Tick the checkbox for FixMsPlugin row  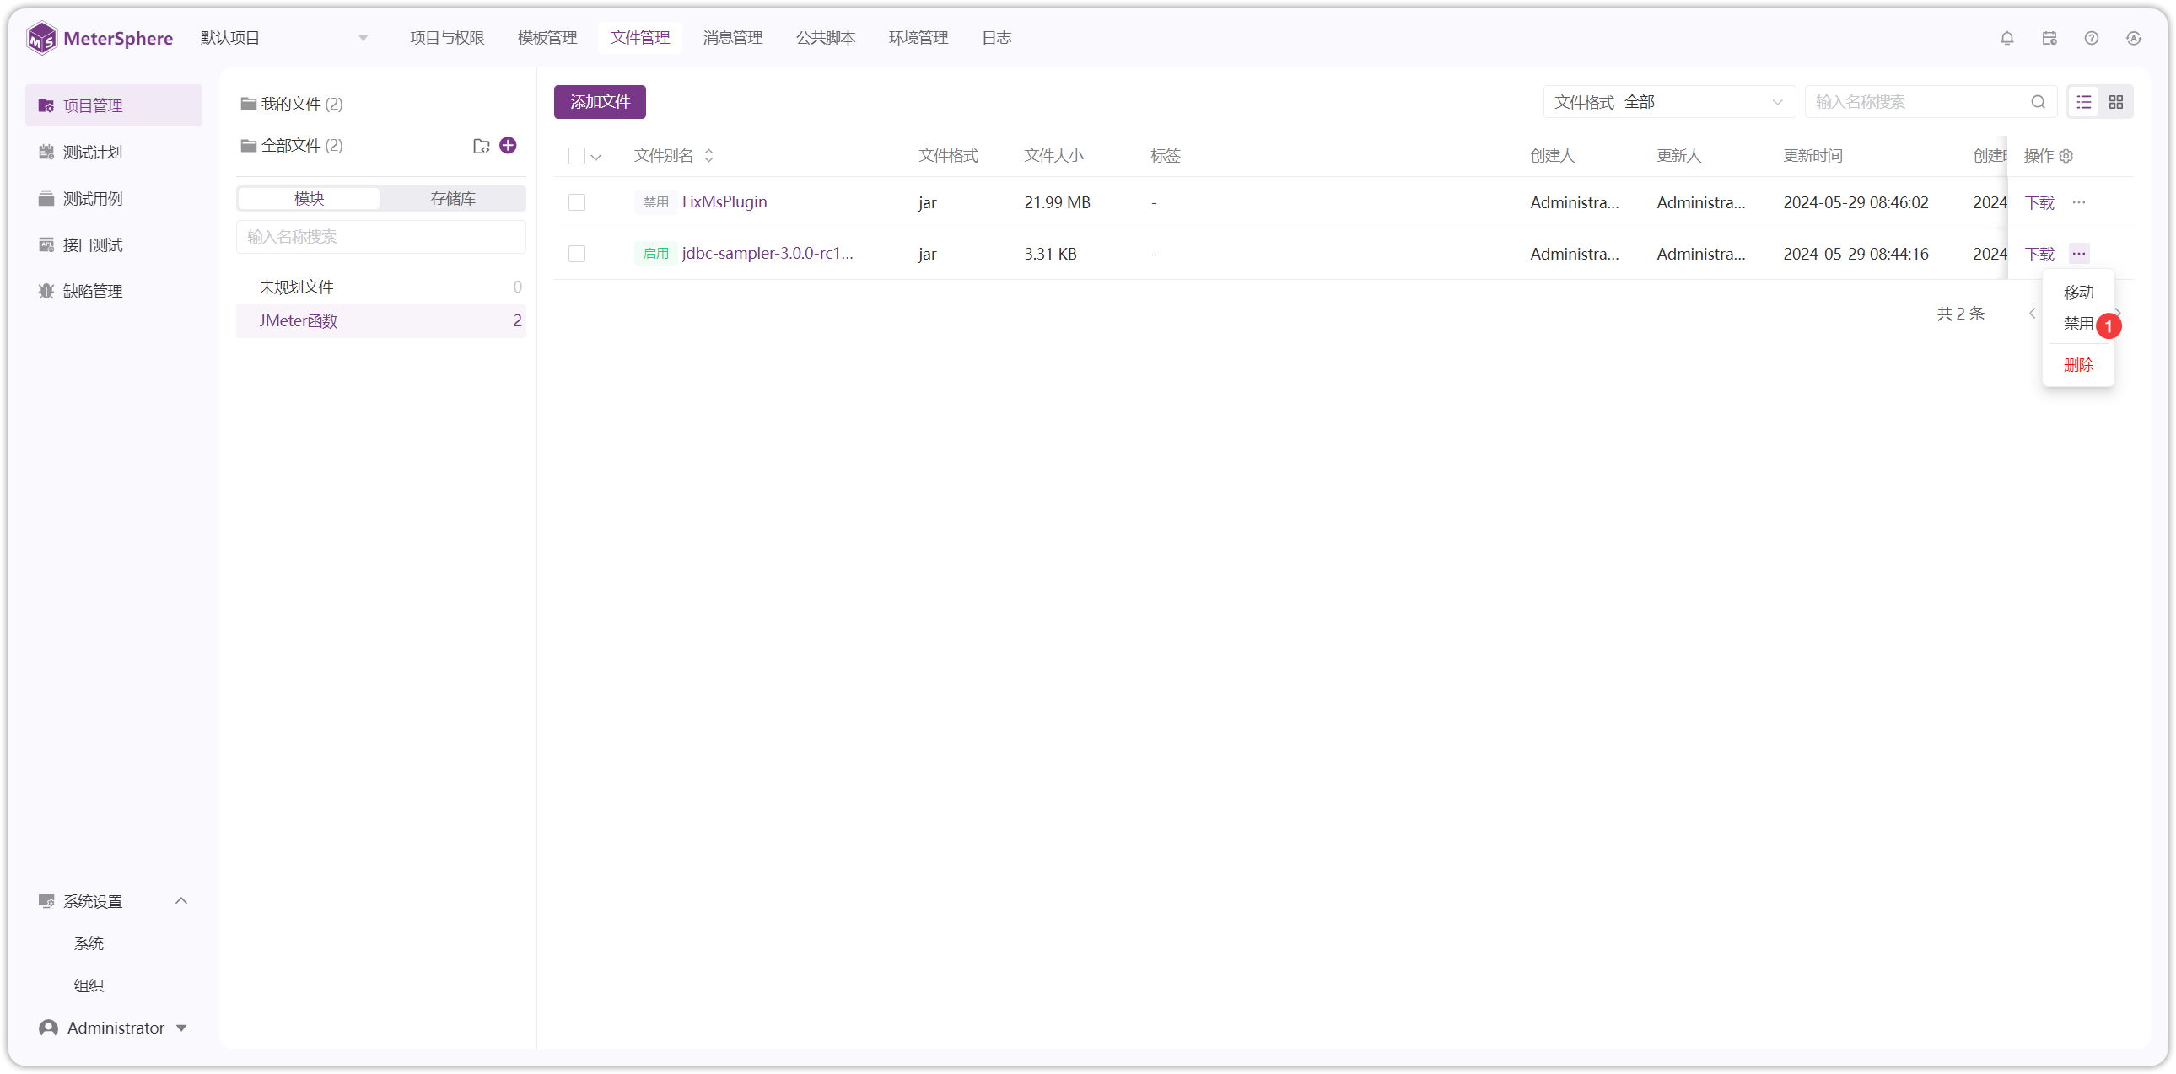[577, 202]
